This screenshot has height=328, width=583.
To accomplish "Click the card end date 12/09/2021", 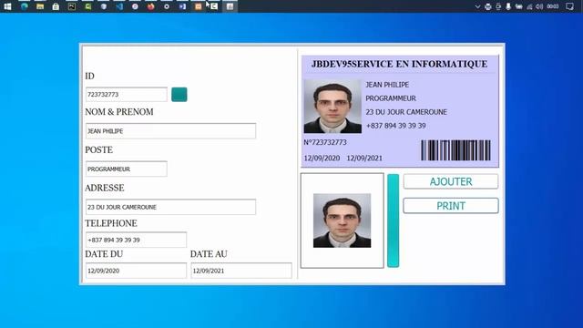I will tap(364, 158).
